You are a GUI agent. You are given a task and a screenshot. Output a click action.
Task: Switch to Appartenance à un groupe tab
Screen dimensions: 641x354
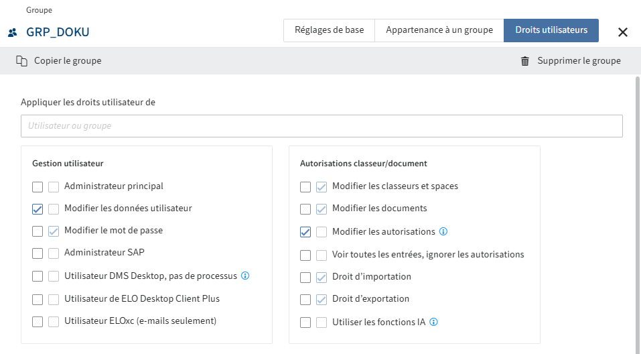point(439,30)
